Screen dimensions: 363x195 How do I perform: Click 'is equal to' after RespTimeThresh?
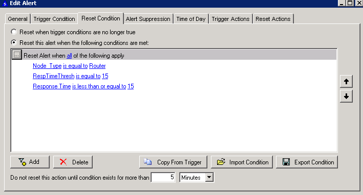coord(88,76)
